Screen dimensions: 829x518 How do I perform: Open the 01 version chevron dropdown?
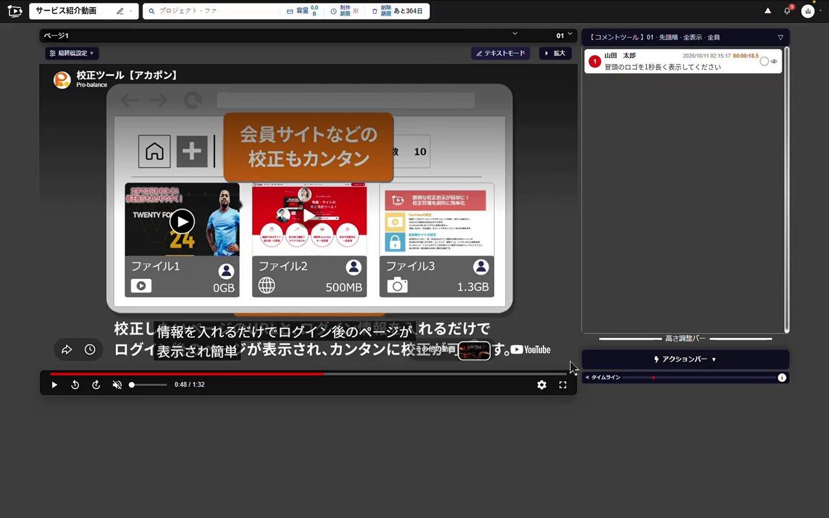570,34
